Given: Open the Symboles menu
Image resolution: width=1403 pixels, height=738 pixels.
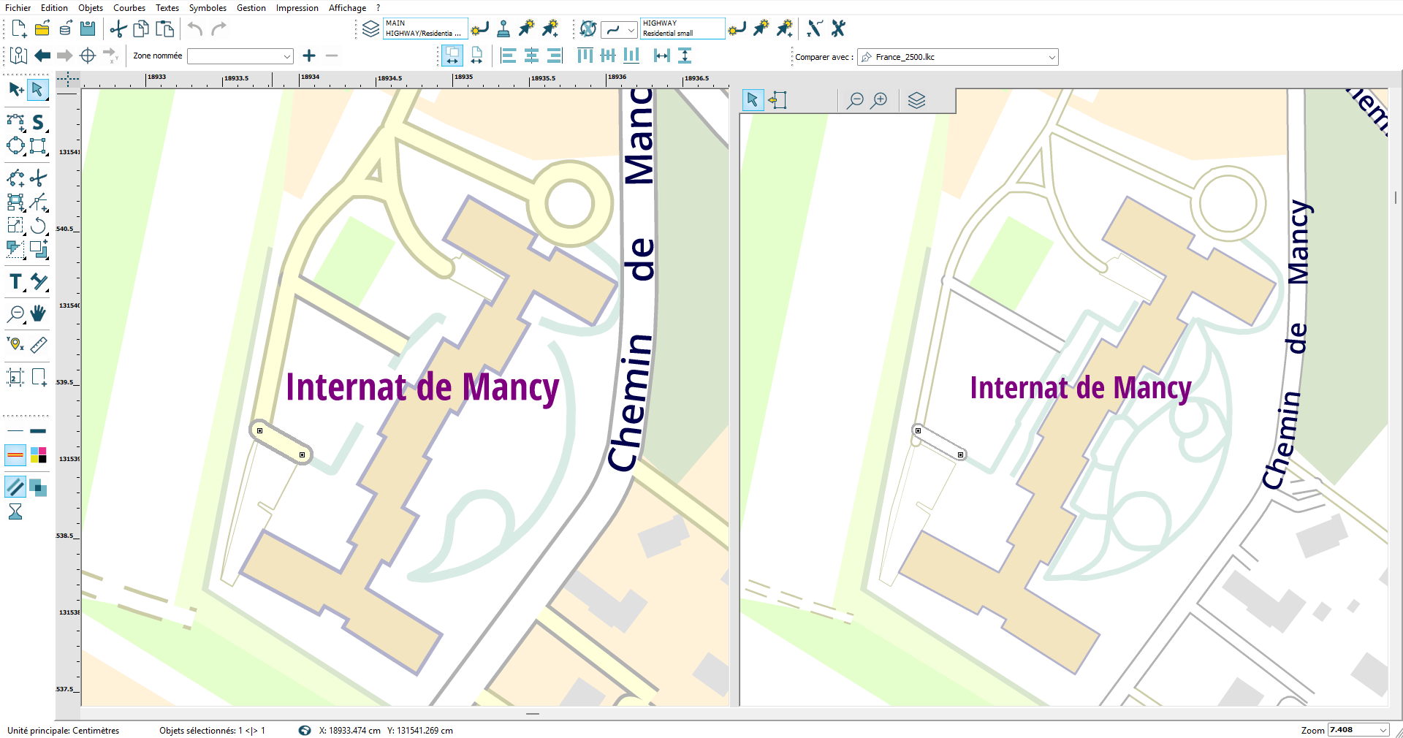Looking at the screenshot, I should coord(208,8).
